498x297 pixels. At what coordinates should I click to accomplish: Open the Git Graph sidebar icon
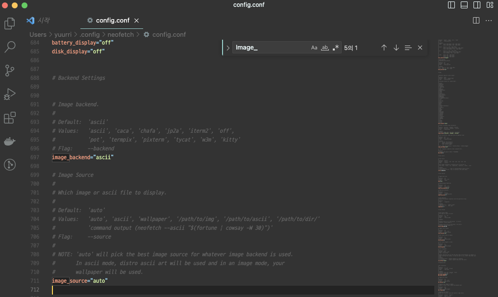point(9,165)
